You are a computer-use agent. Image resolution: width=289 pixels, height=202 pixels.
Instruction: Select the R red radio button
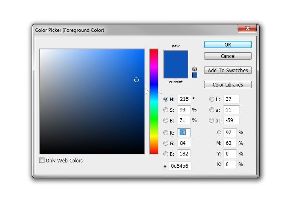(x=166, y=133)
